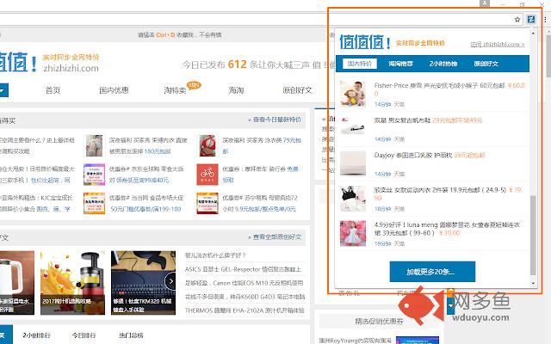551x344 pixels.
Task: Open the red bikini deal thumbnail
Action: pyautogui.click(x=207, y=145)
